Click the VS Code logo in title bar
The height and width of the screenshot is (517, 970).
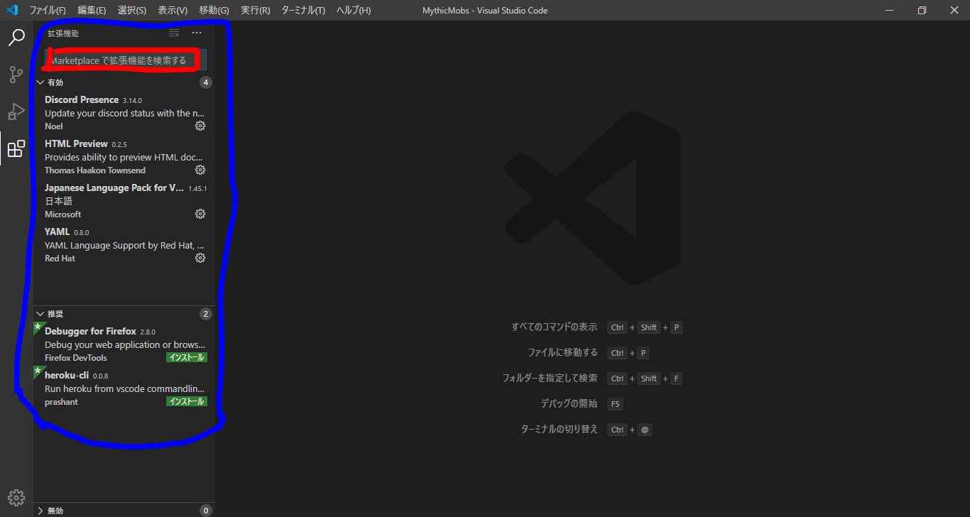pyautogui.click(x=12, y=10)
